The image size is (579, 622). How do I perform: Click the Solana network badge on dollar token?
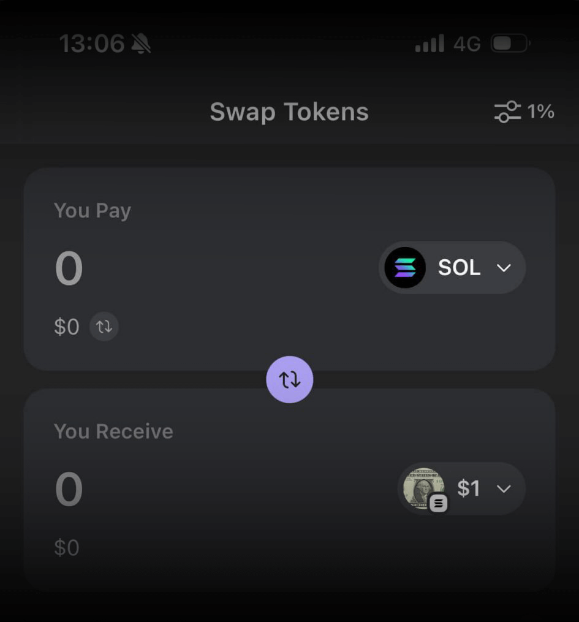(x=438, y=504)
